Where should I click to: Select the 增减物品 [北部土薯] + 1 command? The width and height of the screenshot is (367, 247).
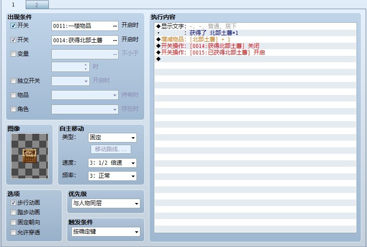coord(255,39)
